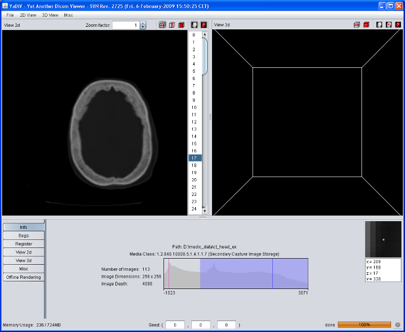Viewport: 405px width, 332px height.
Task: Decrease the zoom factor with the down arrow
Action: [143, 27]
